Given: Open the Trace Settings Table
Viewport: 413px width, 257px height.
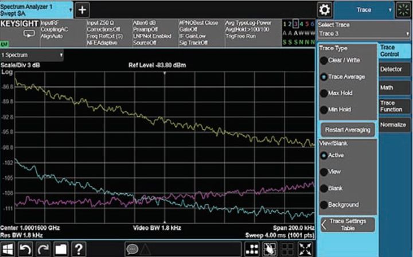Looking at the screenshot, I should tap(347, 224).
